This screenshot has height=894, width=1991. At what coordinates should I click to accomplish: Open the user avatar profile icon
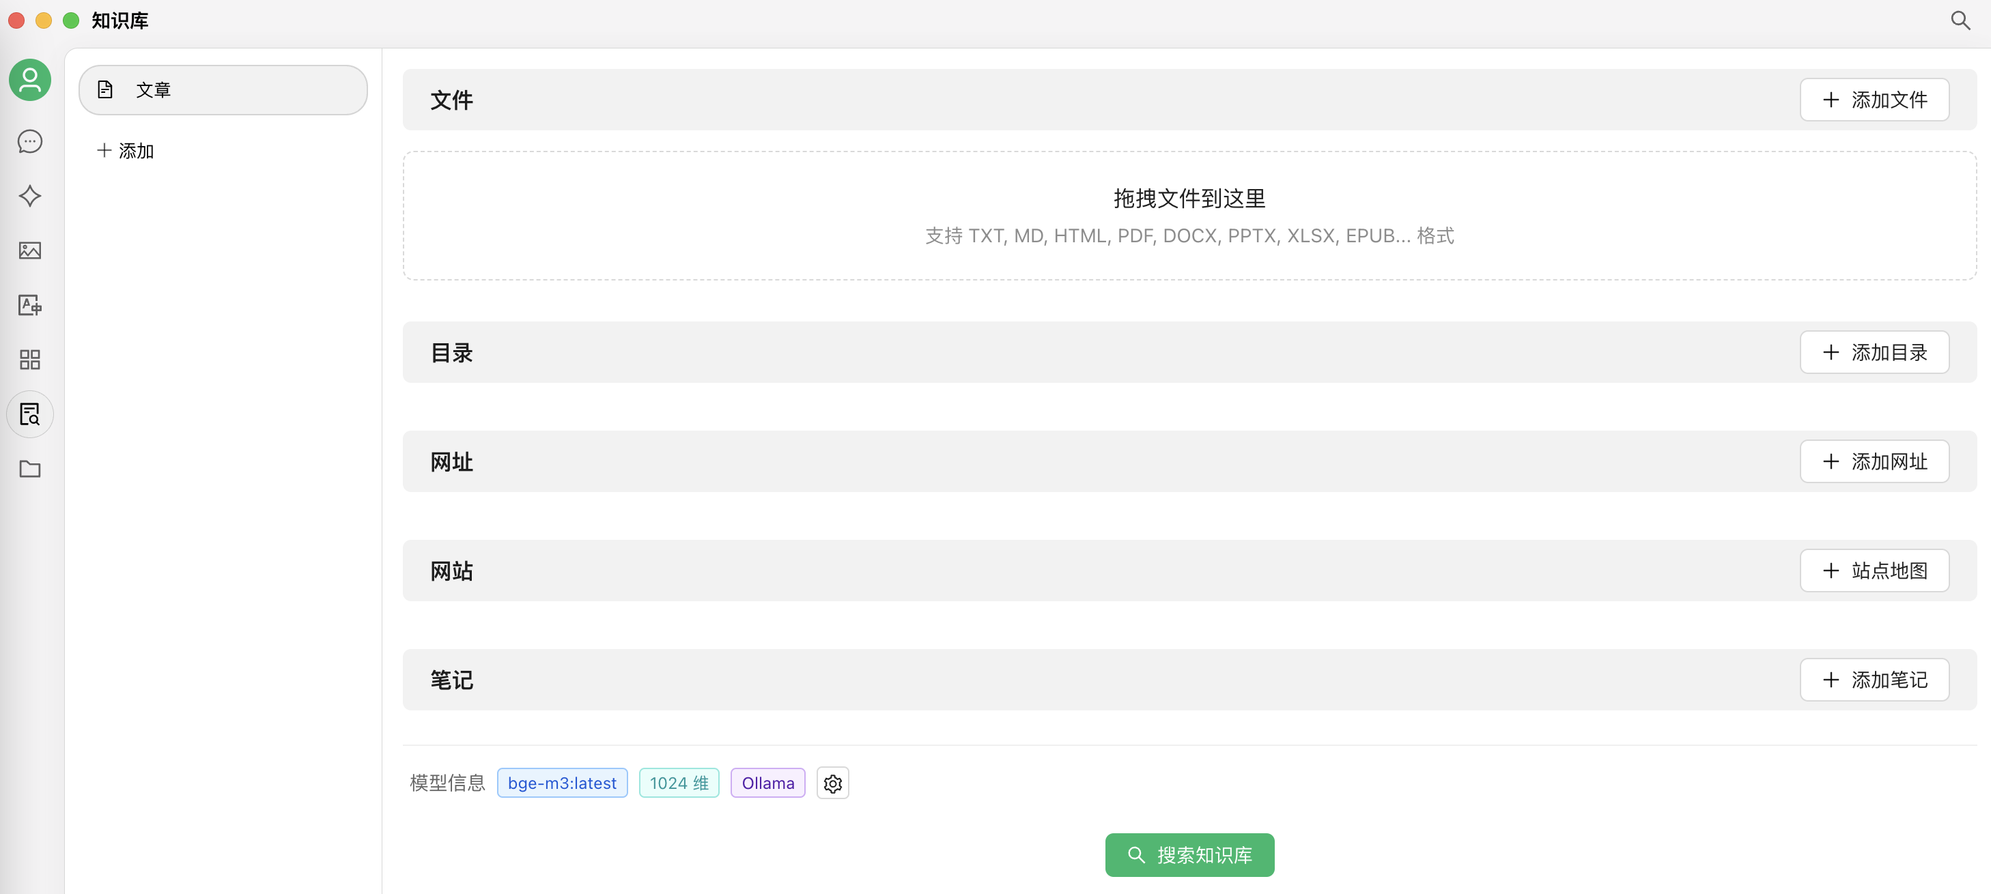pyautogui.click(x=29, y=80)
